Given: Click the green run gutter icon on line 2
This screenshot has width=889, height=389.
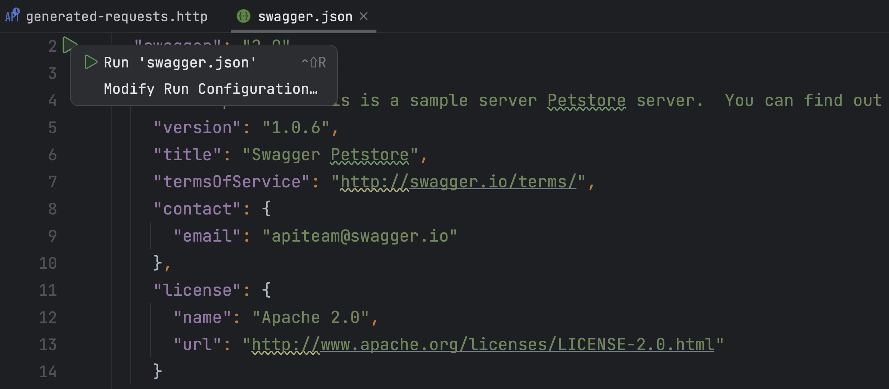Looking at the screenshot, I should (68, 44).
